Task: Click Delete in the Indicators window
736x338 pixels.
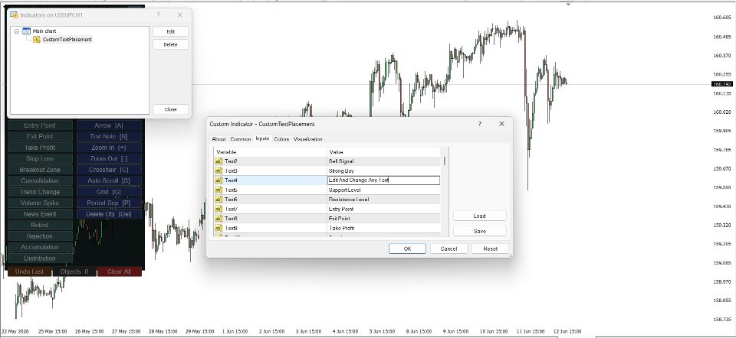Action: (x=170, y=44)
